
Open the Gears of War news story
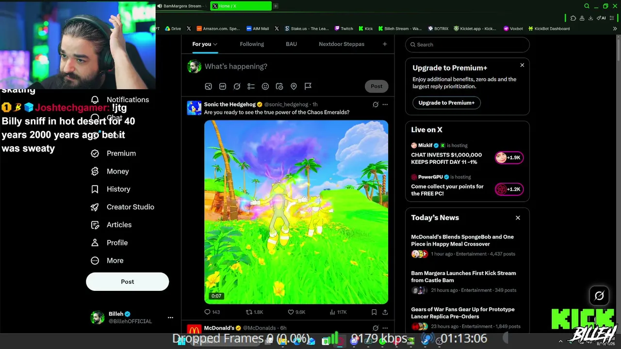click(x=466, y=318)
